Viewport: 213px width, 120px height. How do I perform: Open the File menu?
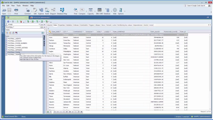coord(4,6)
